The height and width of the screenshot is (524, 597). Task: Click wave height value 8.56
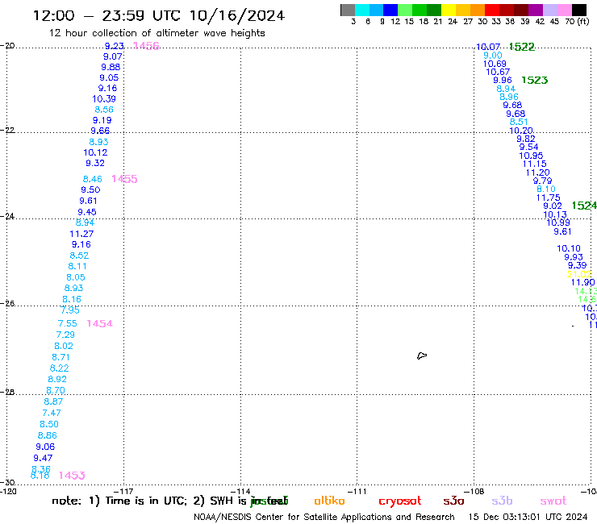(x=104, y=110)
